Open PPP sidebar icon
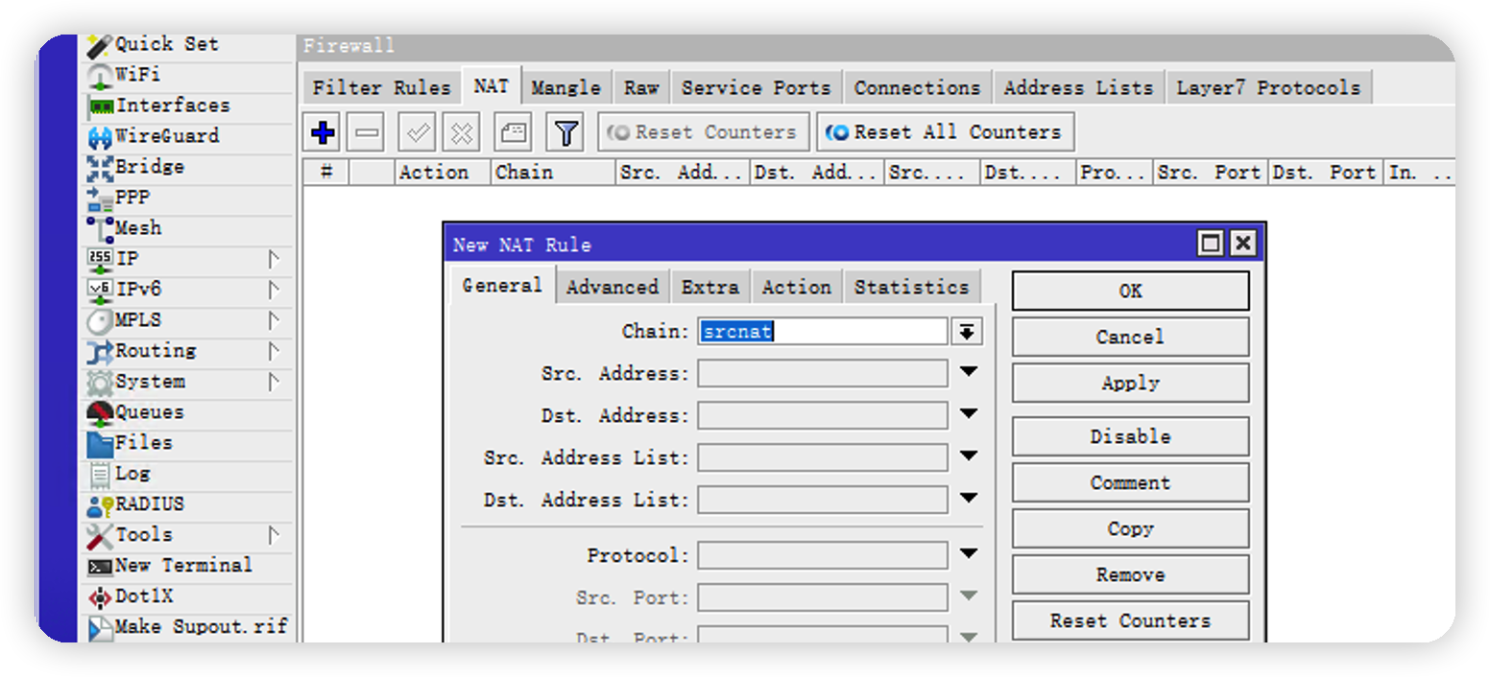Viewport: 1490px width, 677px height. [100, 198]
